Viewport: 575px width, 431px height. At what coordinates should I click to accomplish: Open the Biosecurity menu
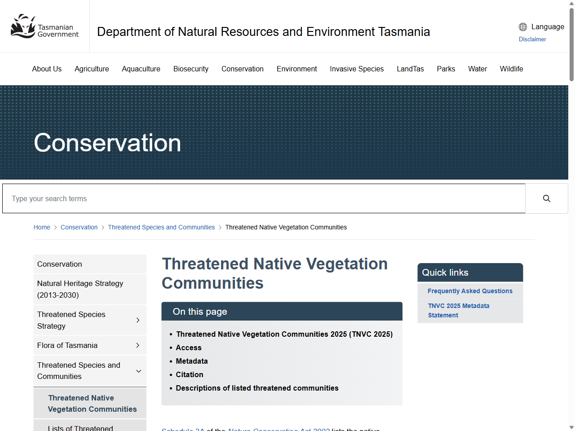coord(191,69)
